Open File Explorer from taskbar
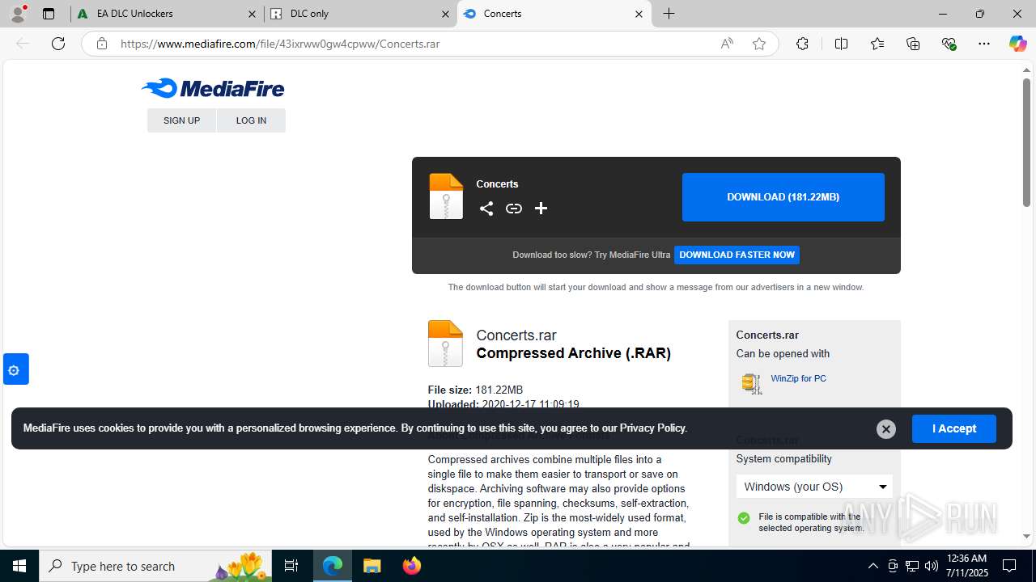Screen dimensions: 1036x582 click(x=372, y=566)
